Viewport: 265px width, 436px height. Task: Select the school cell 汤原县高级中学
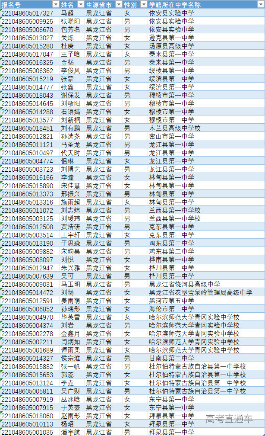[171, 46]
